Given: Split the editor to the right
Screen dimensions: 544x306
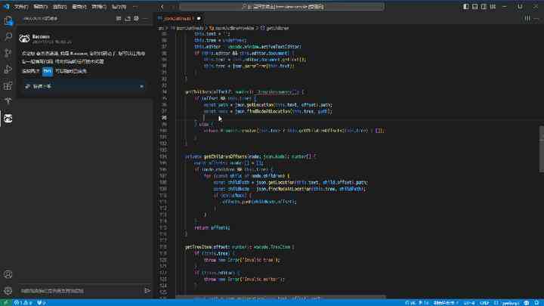Looking at the screenshot, I should pos(527,18).
